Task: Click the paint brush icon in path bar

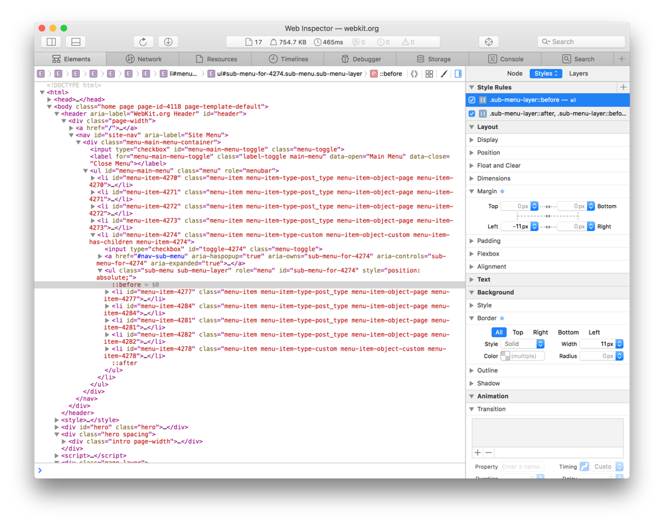Action: (x=444, y=74)
